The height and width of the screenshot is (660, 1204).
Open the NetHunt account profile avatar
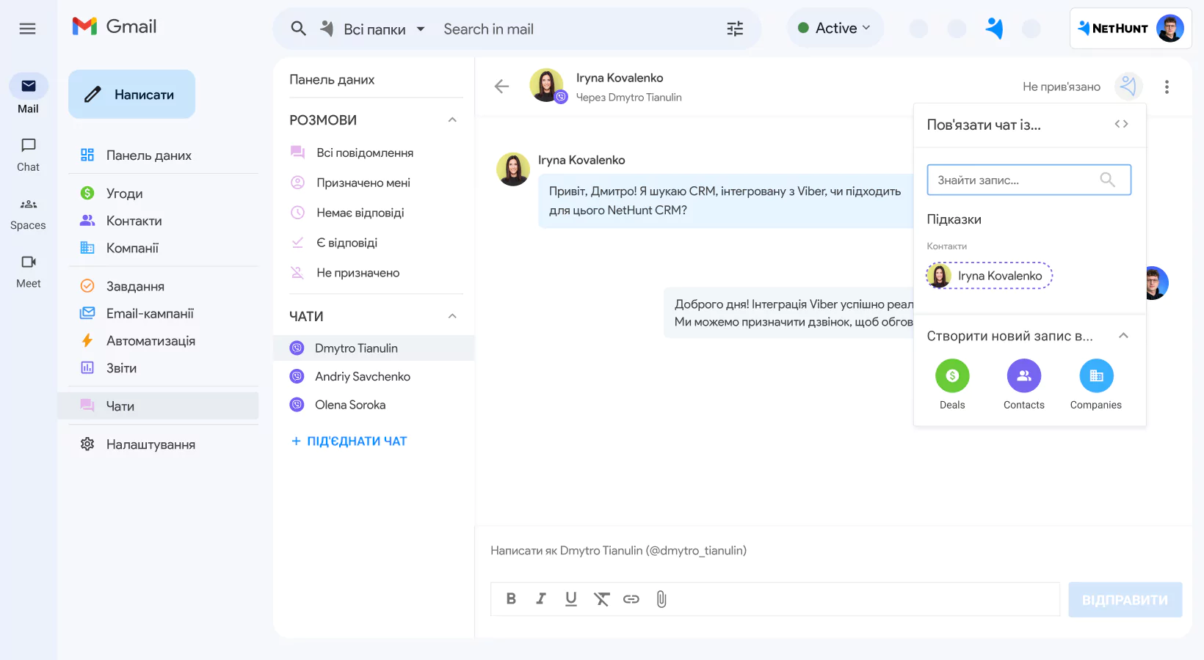click(1169, 29)
